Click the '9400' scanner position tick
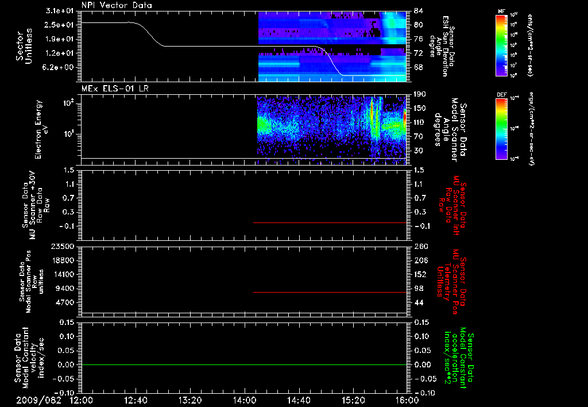The width and height of the screenshot is (588, 407). coord(65,289)
